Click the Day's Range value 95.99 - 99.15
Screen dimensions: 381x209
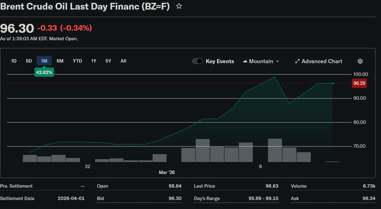[264, 198]
